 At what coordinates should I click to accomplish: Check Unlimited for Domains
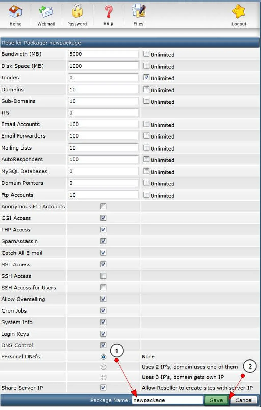point(146,89)
